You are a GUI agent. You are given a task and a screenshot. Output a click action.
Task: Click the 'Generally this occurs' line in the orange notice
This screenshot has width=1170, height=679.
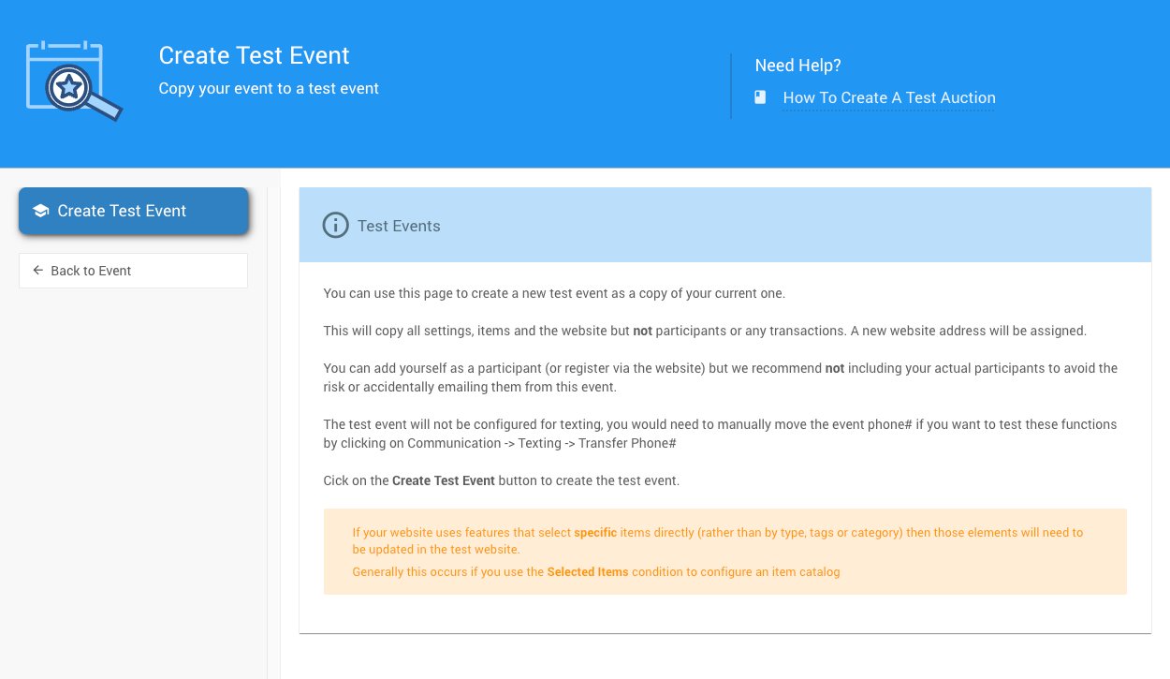pyautogui.click(x=595, y=571)
